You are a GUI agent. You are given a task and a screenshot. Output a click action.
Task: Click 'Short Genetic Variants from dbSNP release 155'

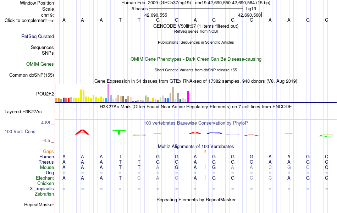(x=196, y=70)
